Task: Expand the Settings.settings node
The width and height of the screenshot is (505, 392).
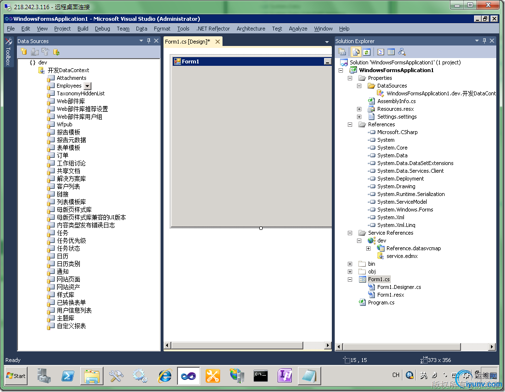Action: click(x=359, y=117)
